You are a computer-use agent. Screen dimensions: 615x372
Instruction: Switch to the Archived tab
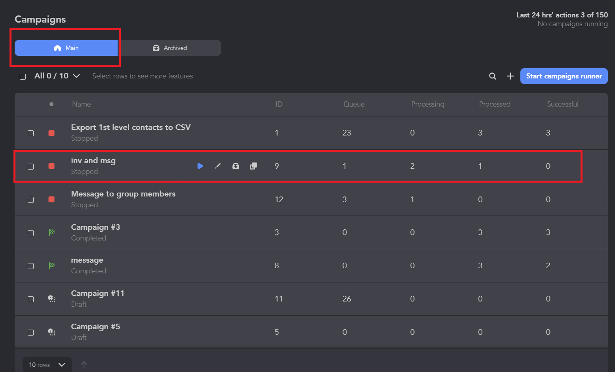pyautogui.click(x=169, y=48)
